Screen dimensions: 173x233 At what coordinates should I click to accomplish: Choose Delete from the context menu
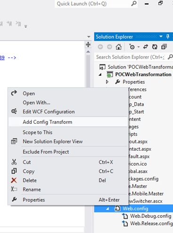pyautogui.click(x=30, y=180)
